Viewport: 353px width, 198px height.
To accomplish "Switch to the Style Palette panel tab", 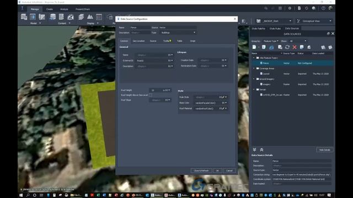I will coord(258,29).
